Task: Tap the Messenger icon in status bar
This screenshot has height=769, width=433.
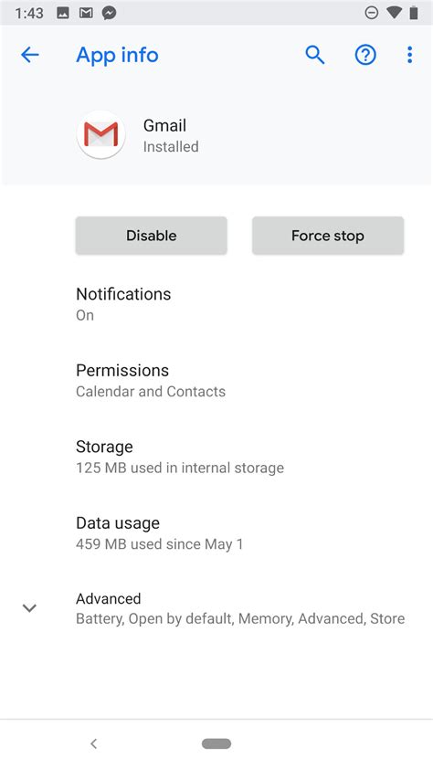Action: (110, 13)
